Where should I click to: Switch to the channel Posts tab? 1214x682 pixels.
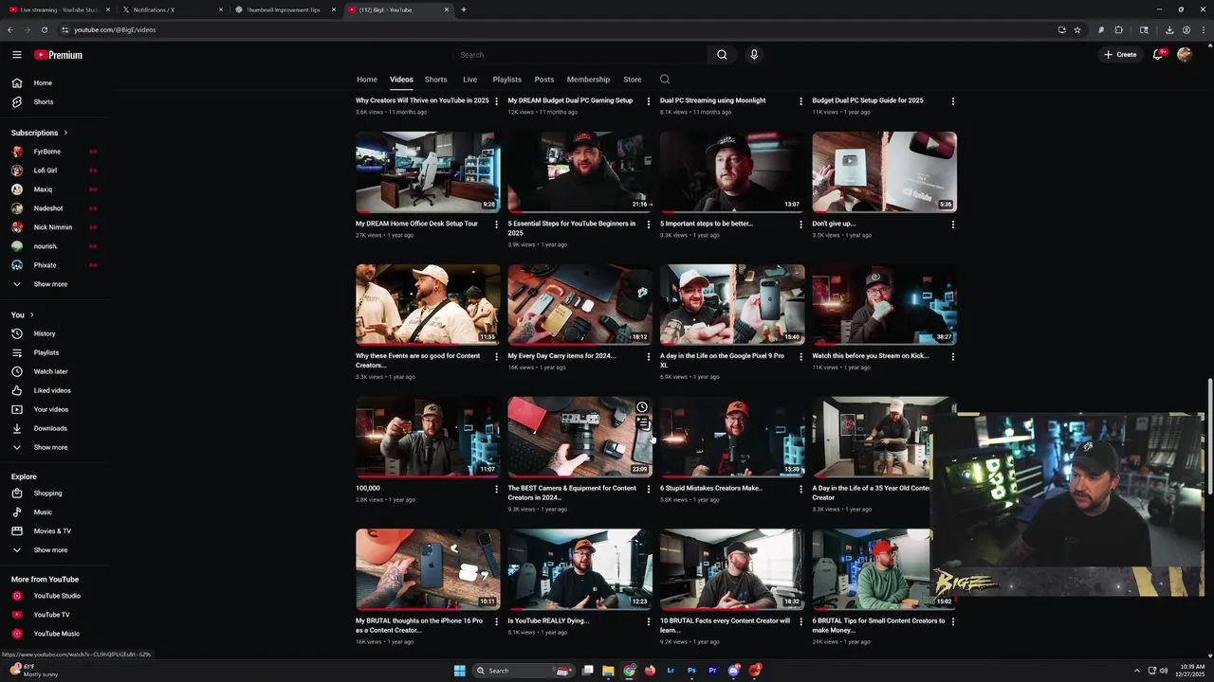click(544, 80)
